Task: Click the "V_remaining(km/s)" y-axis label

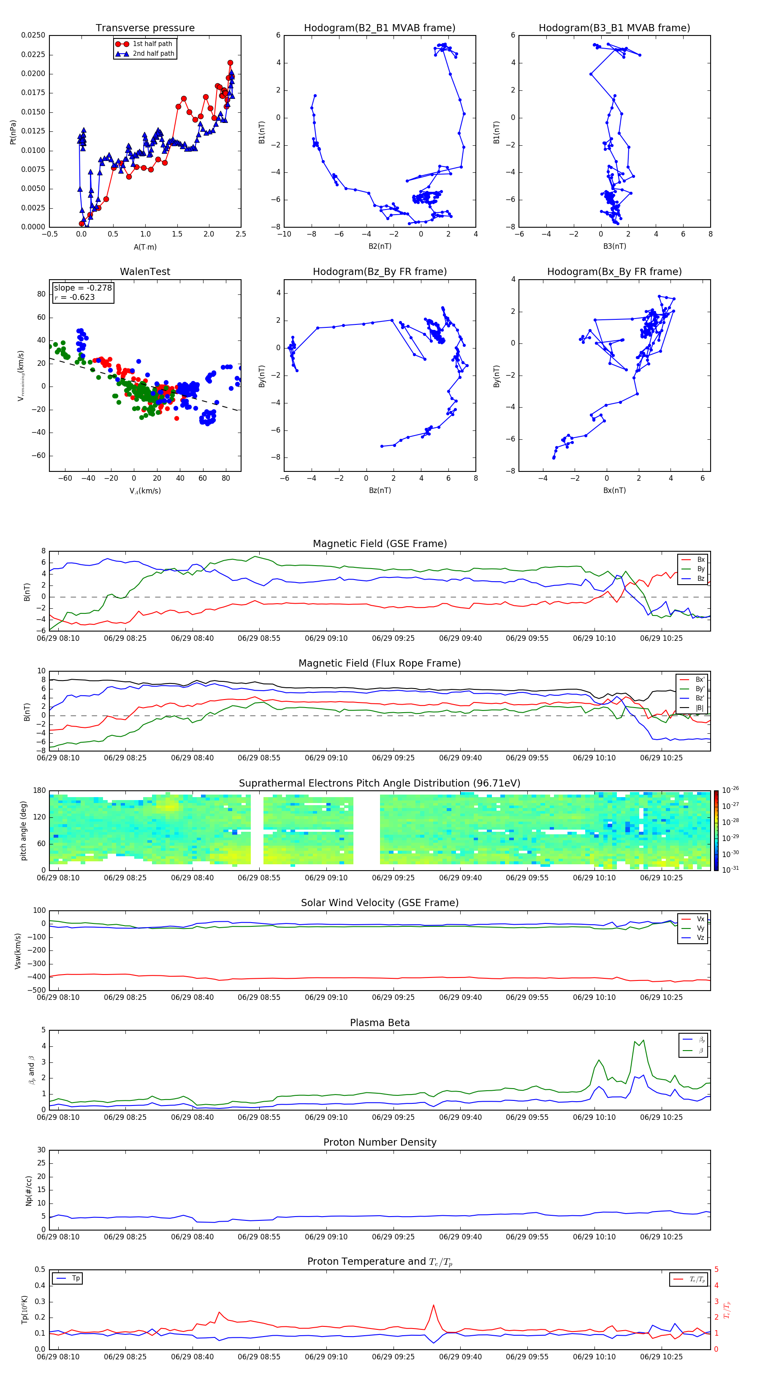Action: 21,376
